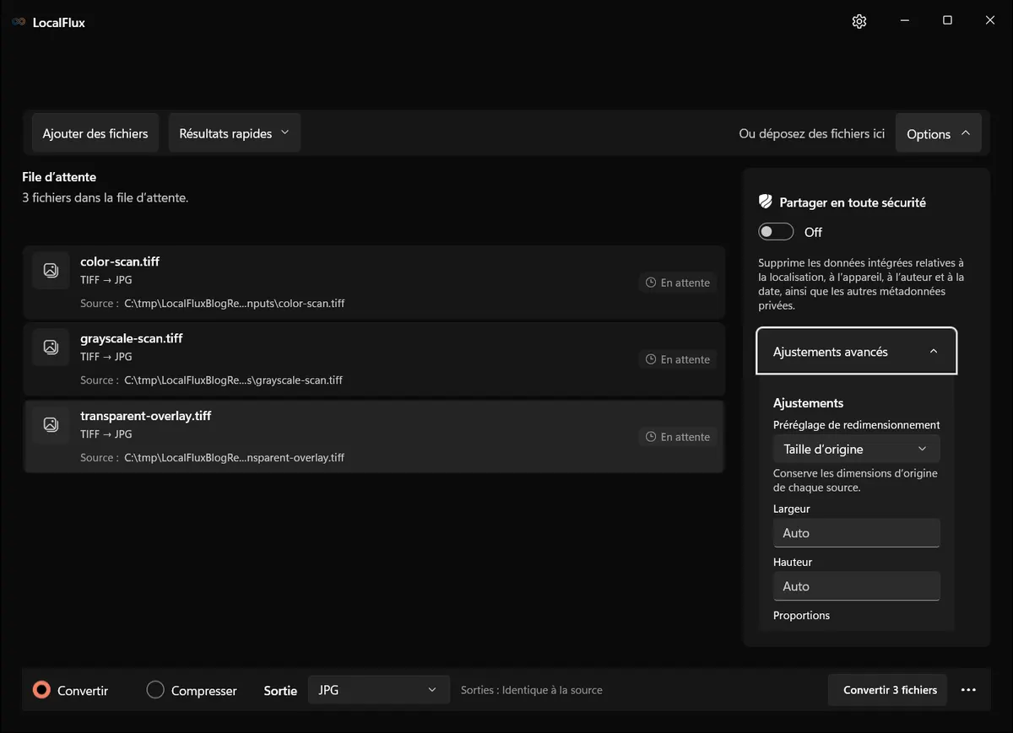Viewport: 1013px width, 733px height.
Task: Select the Convertir radio button
Action: 41,690
